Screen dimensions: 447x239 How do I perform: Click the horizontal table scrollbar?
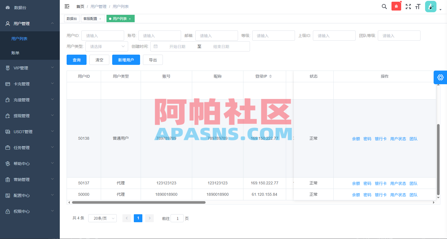click(139, 203)
